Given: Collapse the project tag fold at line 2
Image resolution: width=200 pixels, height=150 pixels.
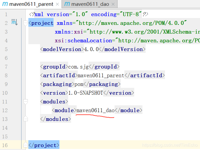Looking at the screenshot, I should [x=26, y=23].
